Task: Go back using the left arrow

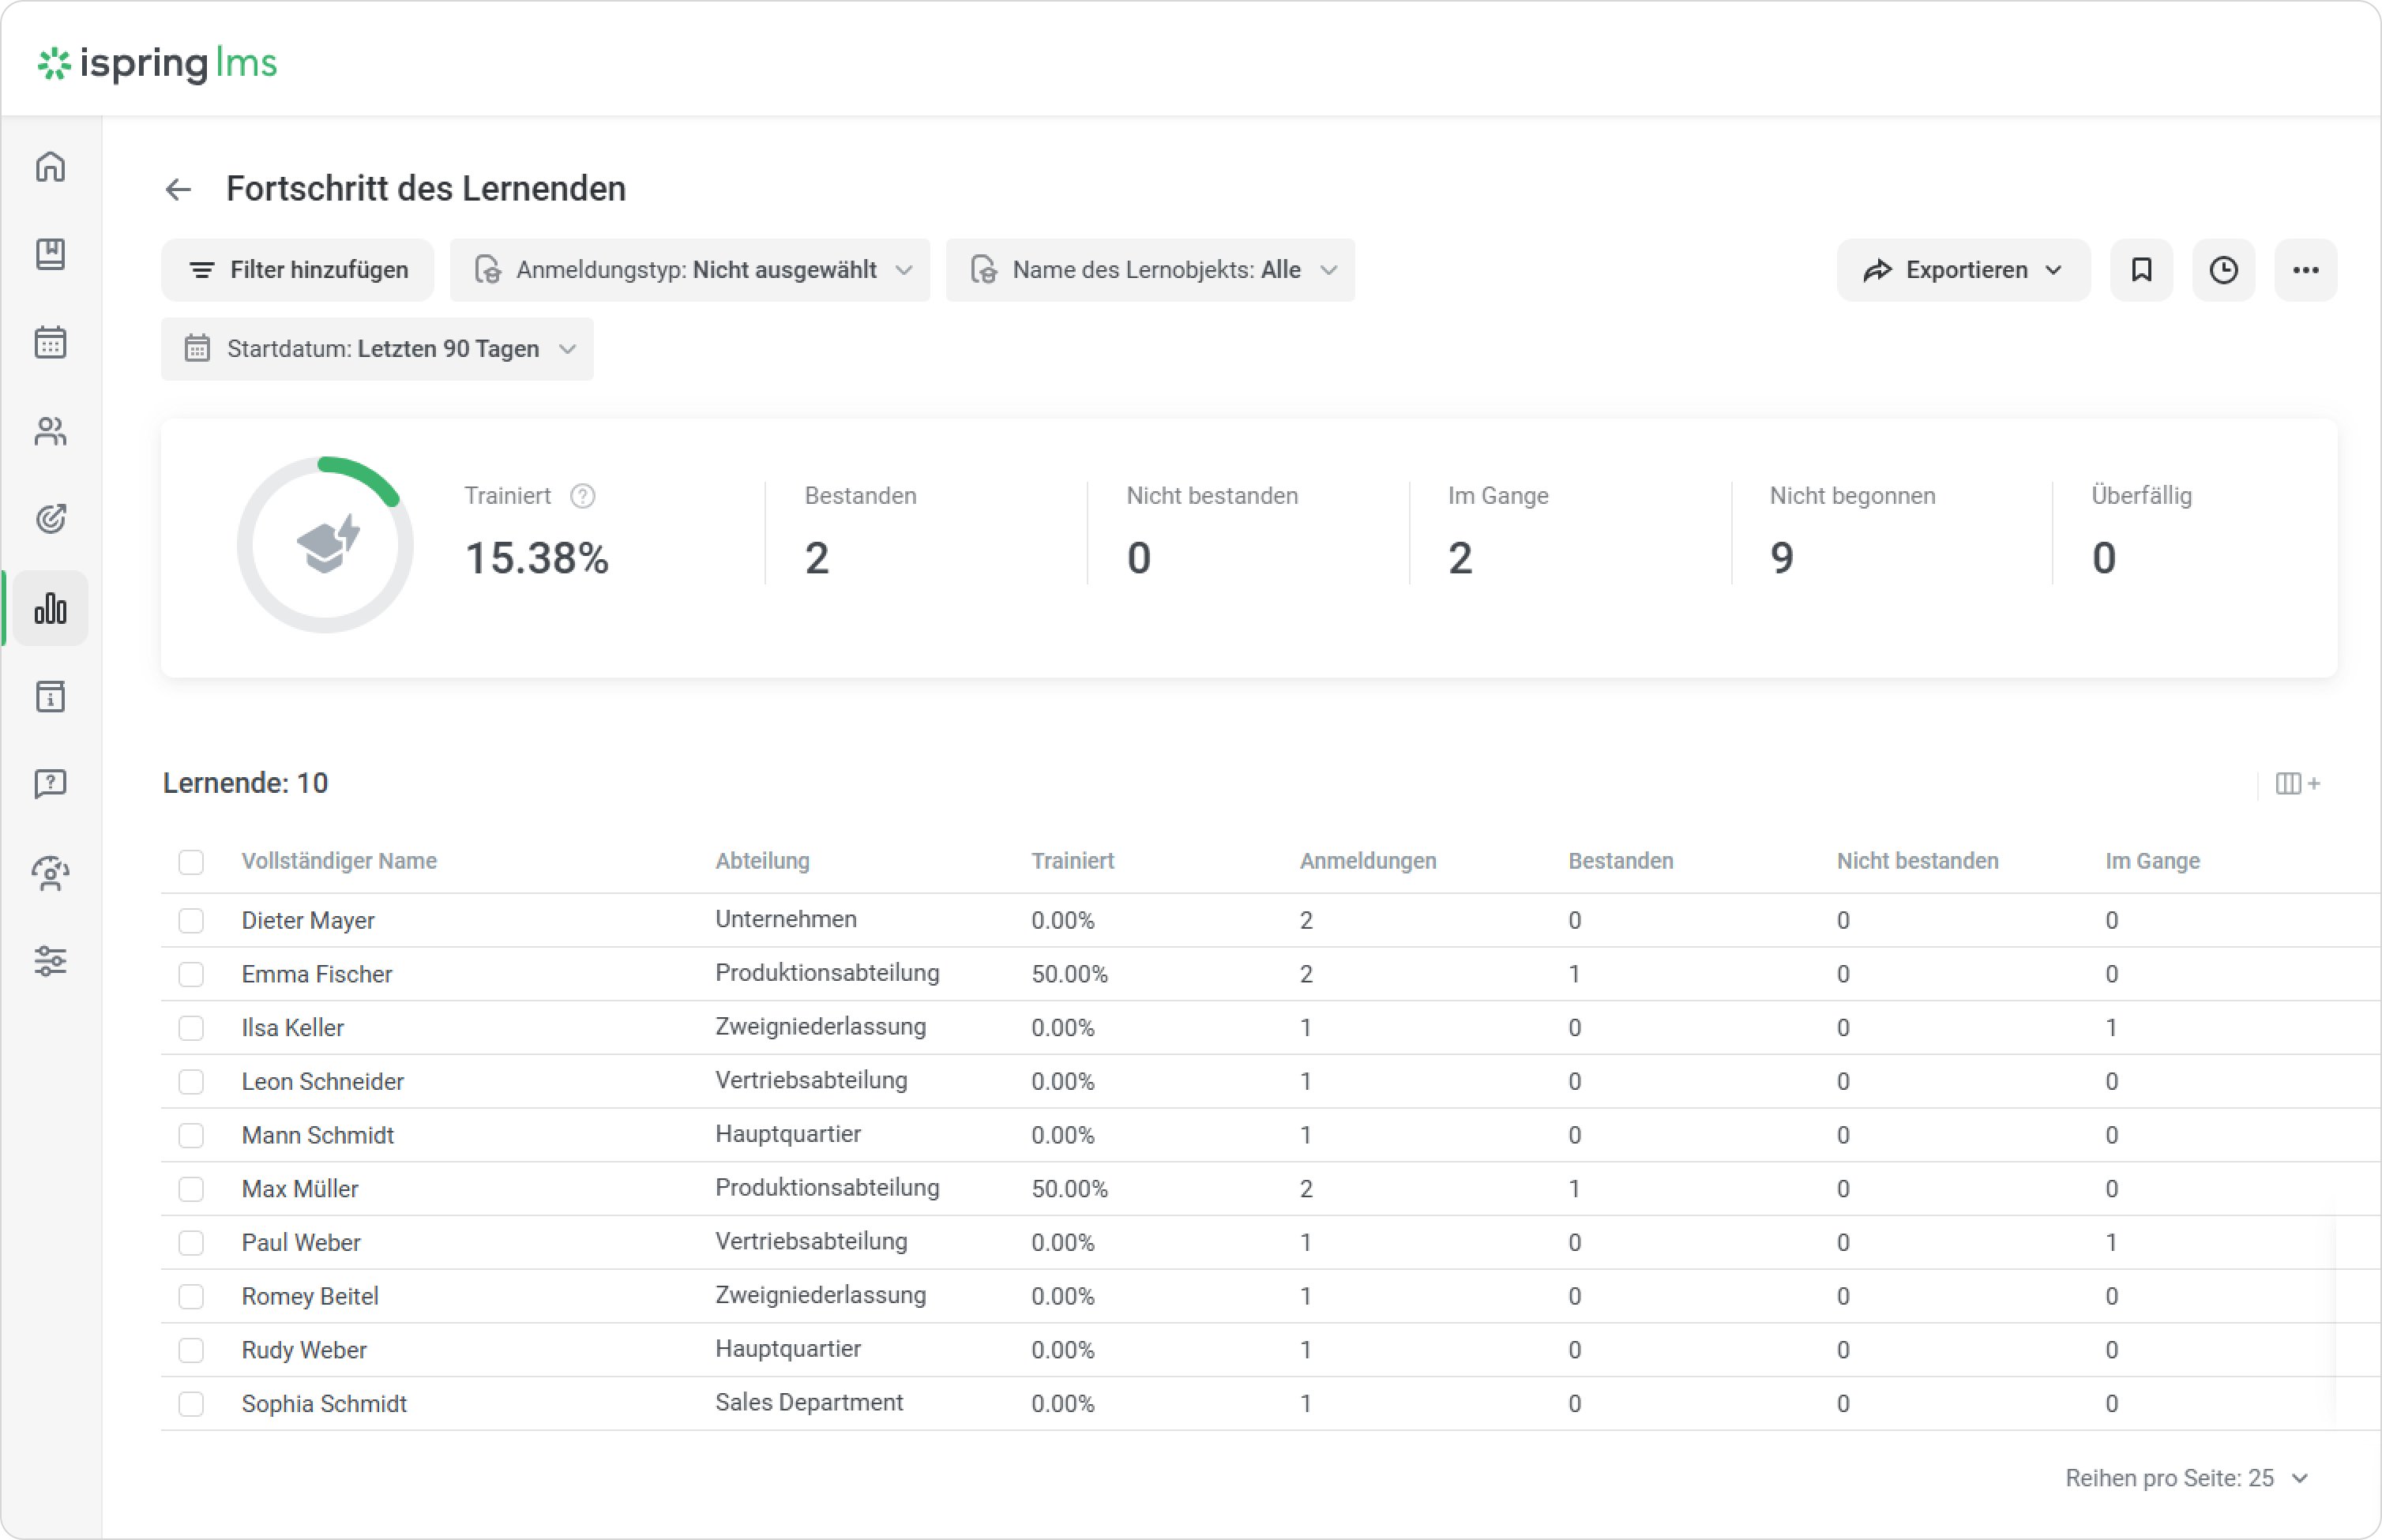Action: click(178, 189)
